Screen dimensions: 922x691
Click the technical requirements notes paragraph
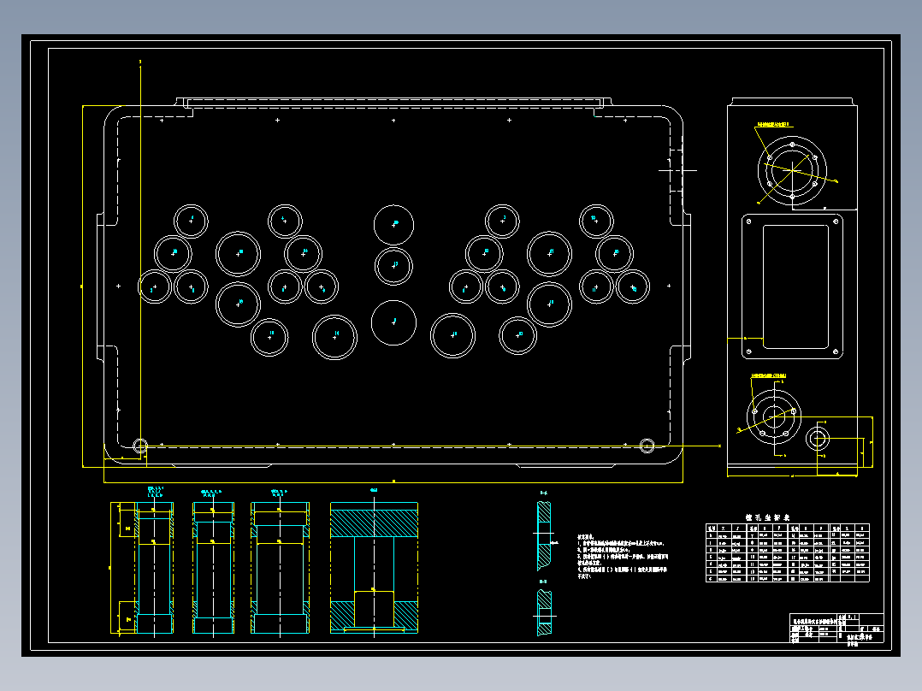tap(622, 557)
